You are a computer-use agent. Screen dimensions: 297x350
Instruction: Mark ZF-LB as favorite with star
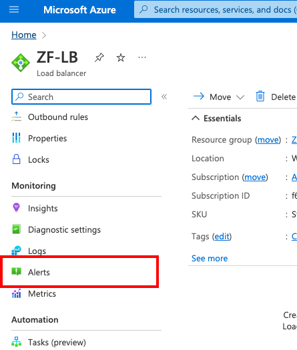click(x=121, y=58)
